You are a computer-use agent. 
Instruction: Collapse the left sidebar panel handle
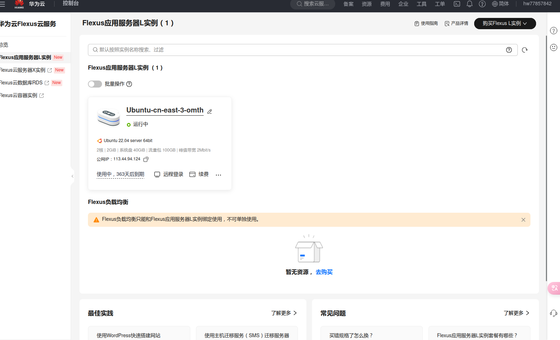coord(72,176)
